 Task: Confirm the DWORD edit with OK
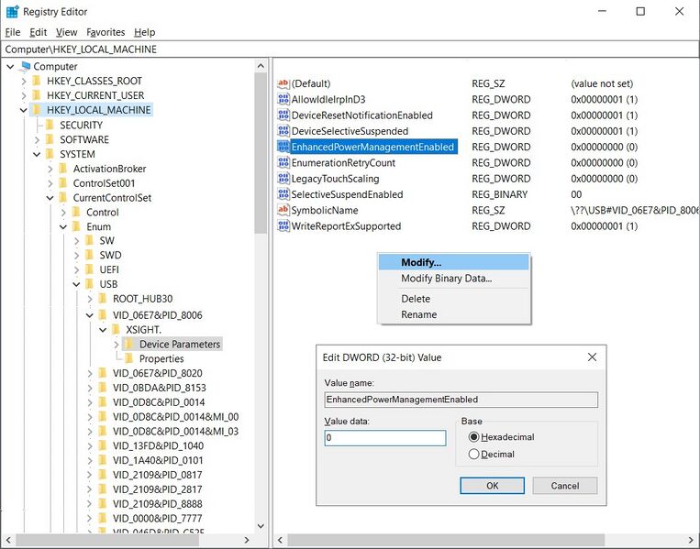point(492,486)
